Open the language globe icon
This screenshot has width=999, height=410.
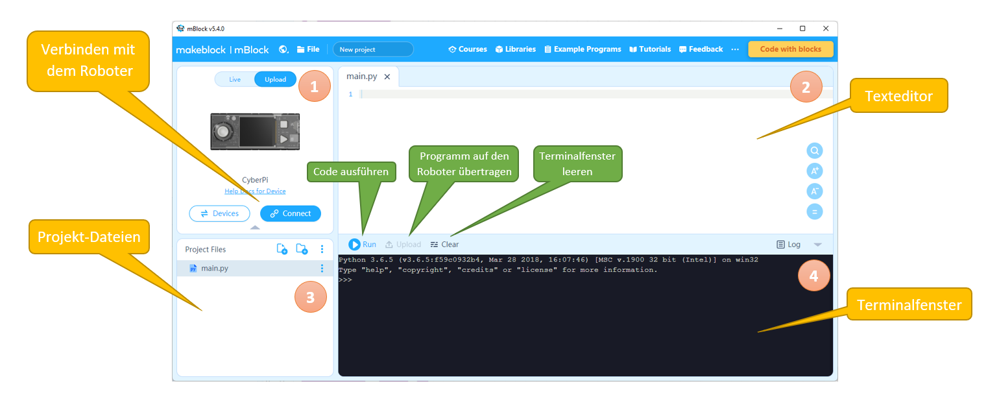pyautogui.click(x=283, y=49)
